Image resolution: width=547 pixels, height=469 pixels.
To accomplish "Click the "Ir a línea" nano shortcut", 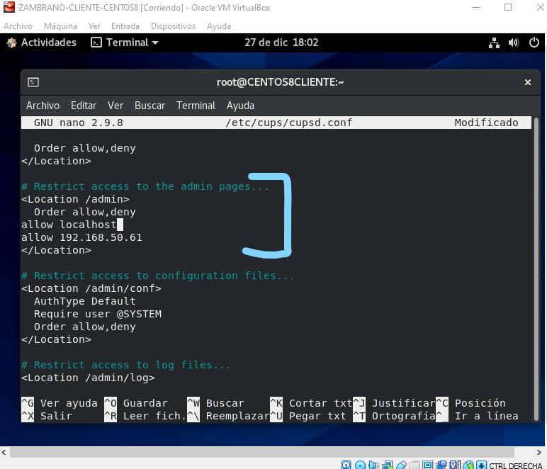I will pos(478,416).
